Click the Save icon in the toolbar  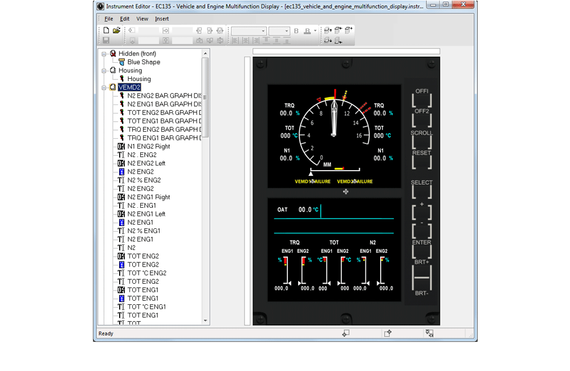(106, 40)
